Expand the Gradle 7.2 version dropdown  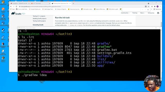(24, 14)
